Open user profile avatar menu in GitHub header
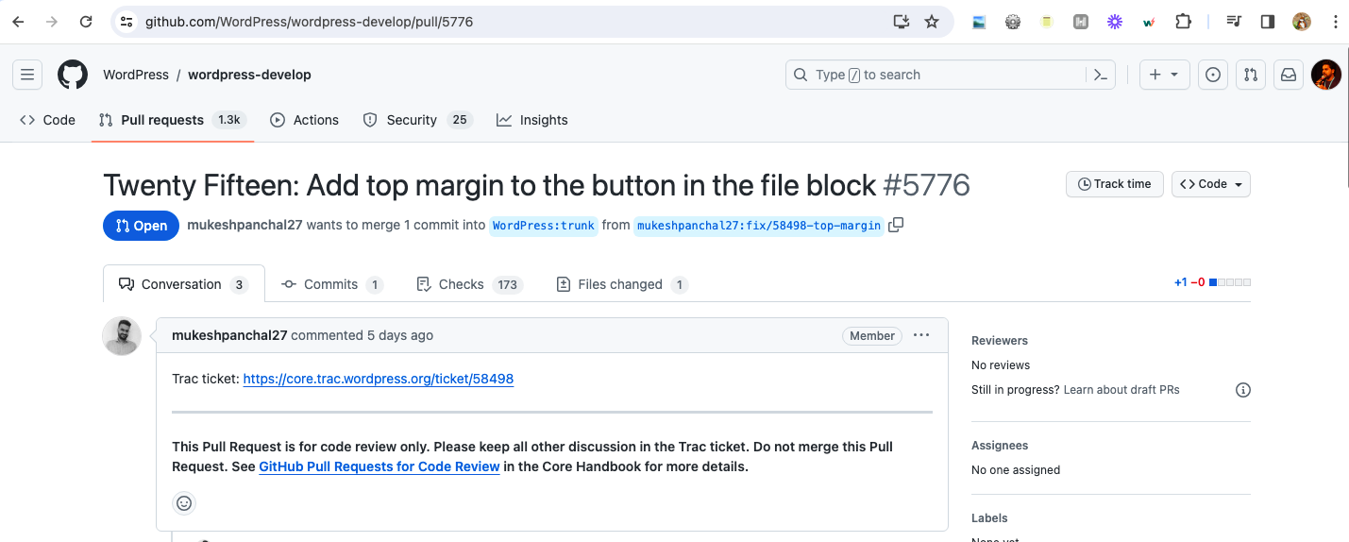Viewport: 1349px width, 542px height. coord(1326,75)
